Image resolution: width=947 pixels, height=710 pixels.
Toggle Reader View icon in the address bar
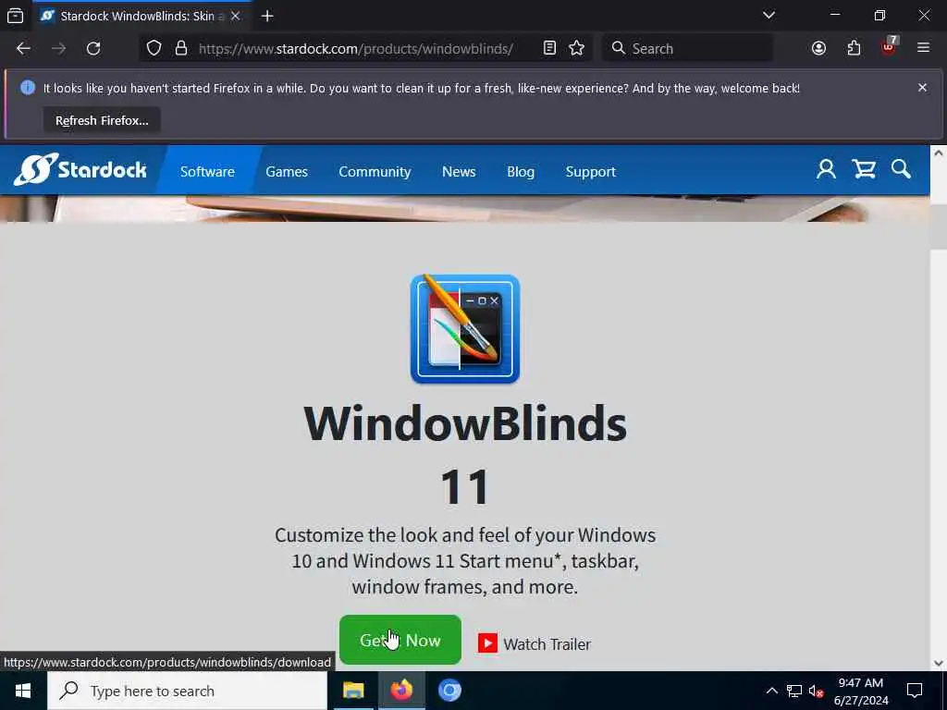pyautogui.click(x=549, y=48)
